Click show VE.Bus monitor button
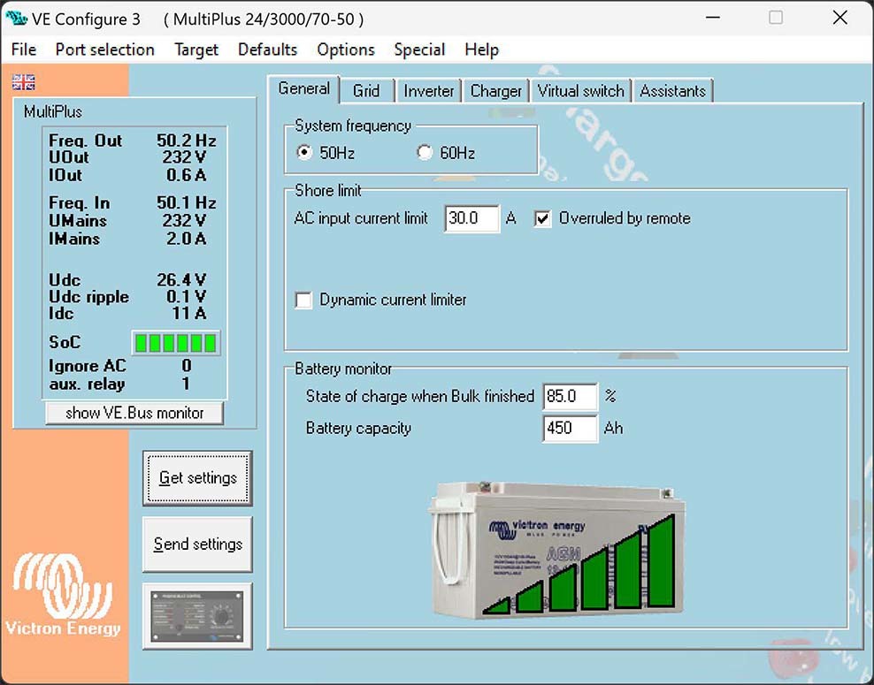Image resolution: width=874 pixels, height=685 pixels. (x=134, y=413)
